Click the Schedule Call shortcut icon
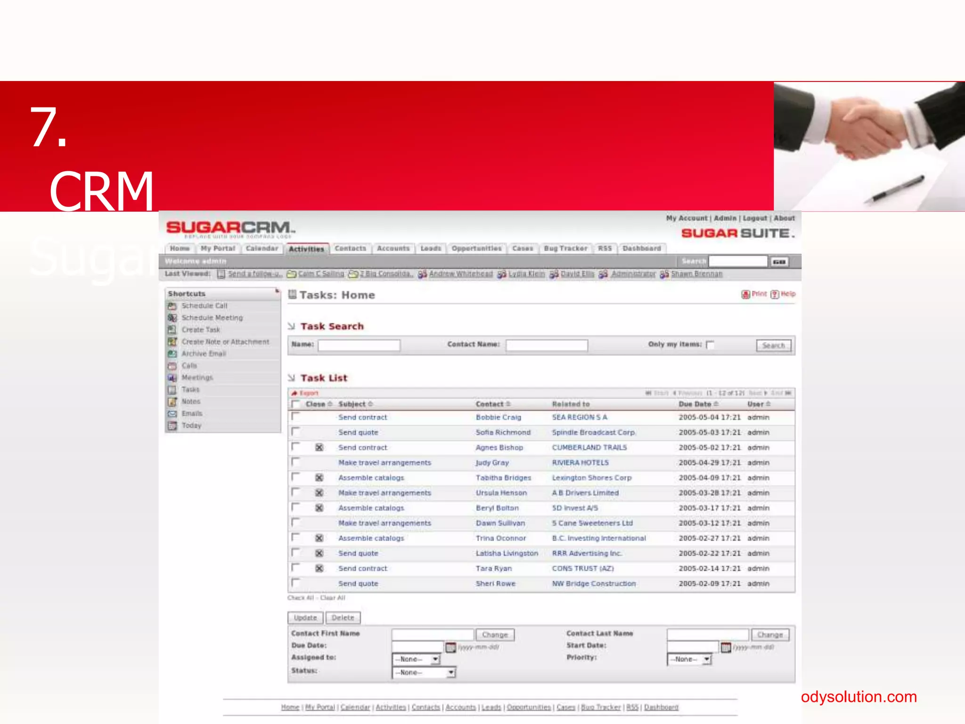The height and width of the screenshot is (724, 965). pyautogui.click(x=172, y=306)
